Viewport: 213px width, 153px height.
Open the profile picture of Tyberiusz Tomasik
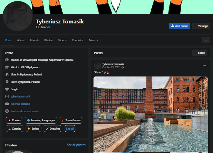click(x=18, y=16)
